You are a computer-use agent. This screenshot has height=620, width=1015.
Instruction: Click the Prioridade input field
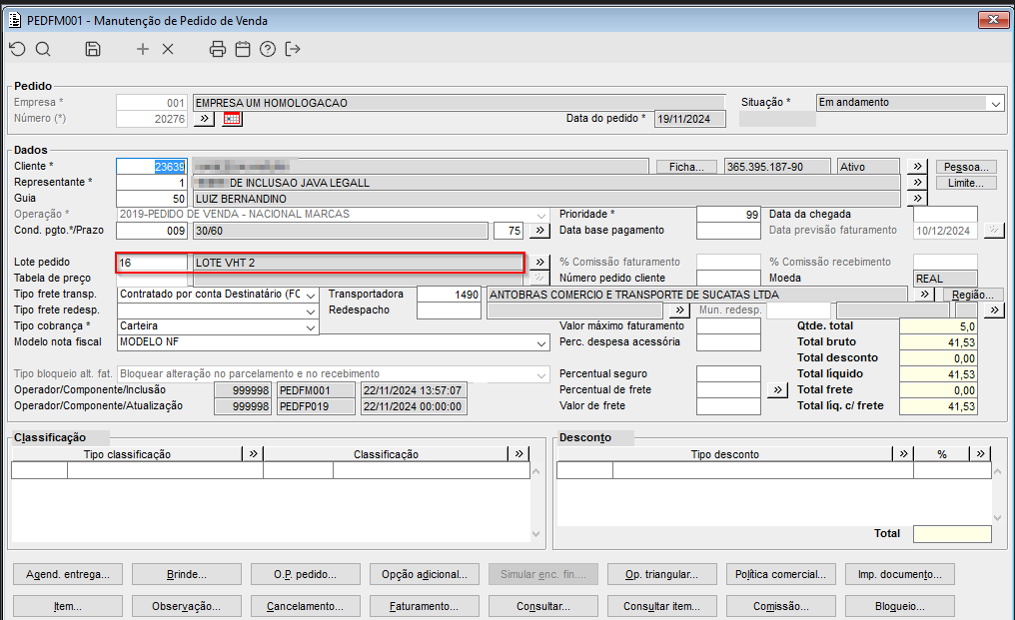(728, 215)
